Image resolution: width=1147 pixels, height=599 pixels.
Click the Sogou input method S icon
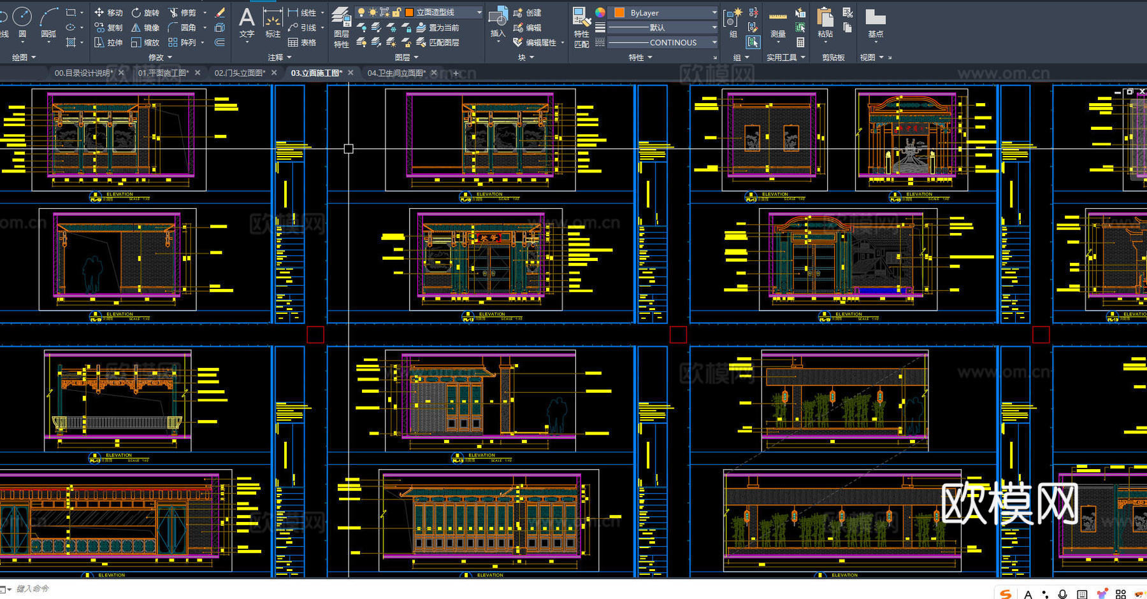[x=1006, y=594]
